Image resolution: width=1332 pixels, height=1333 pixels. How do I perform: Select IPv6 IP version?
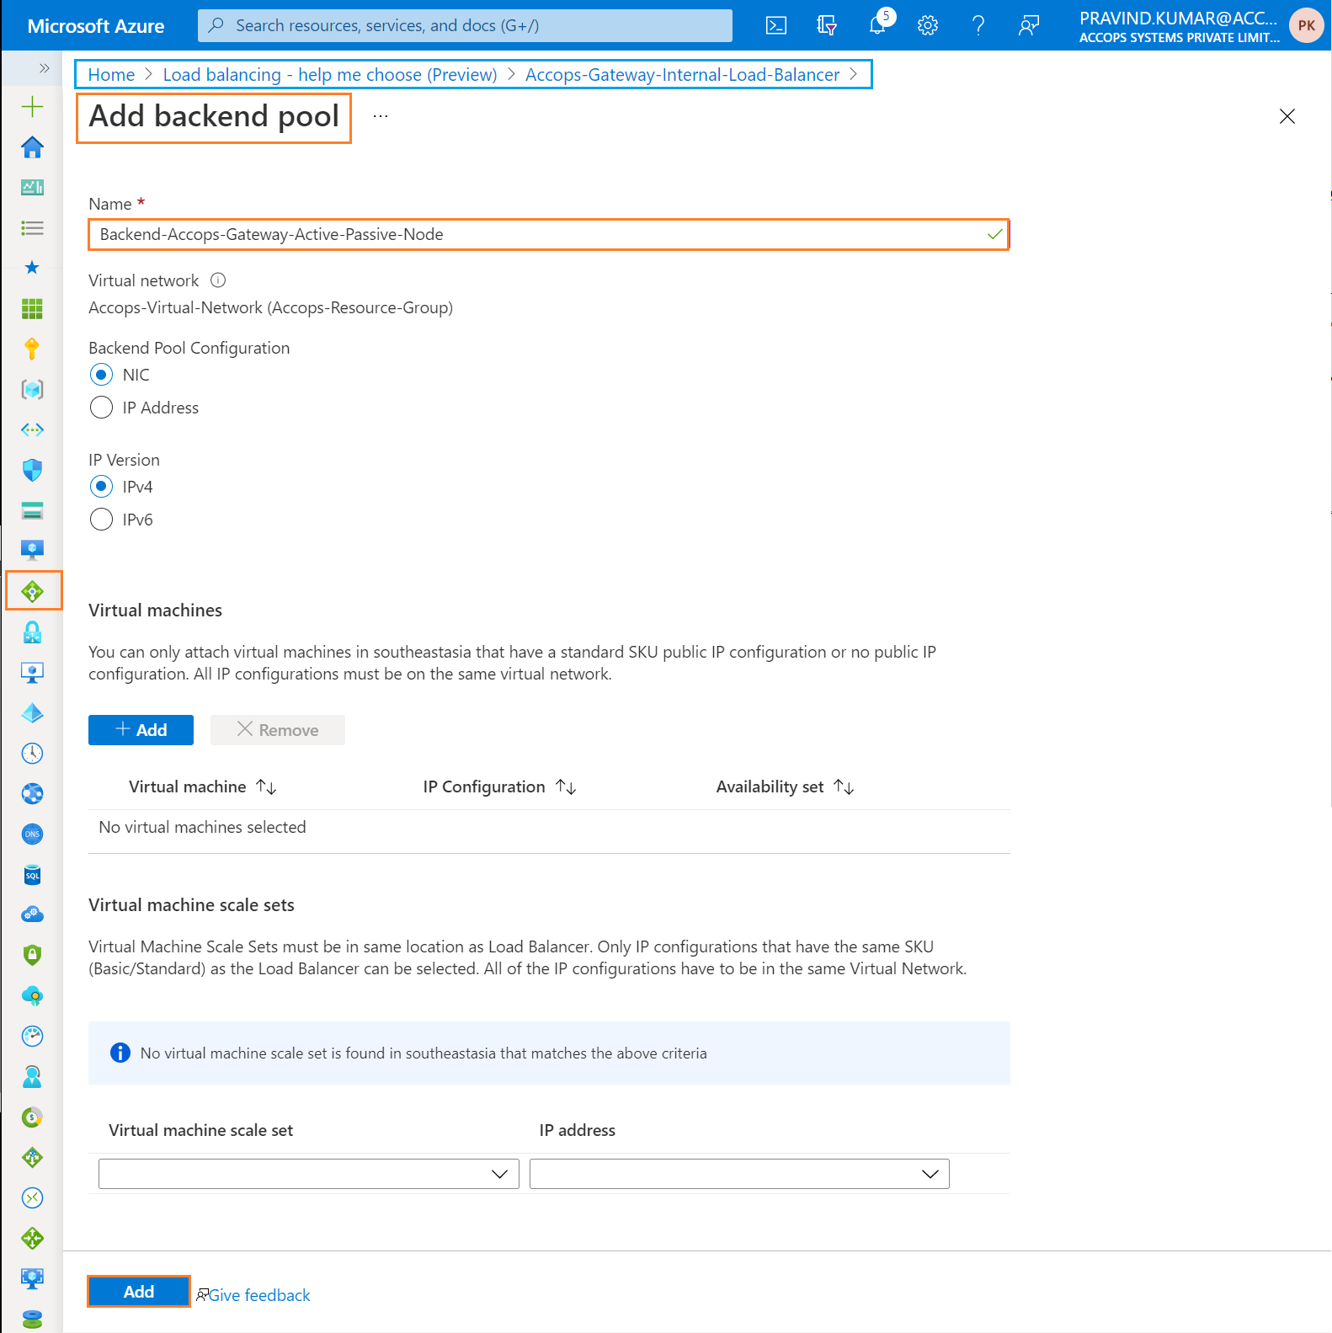pos(101,520)
